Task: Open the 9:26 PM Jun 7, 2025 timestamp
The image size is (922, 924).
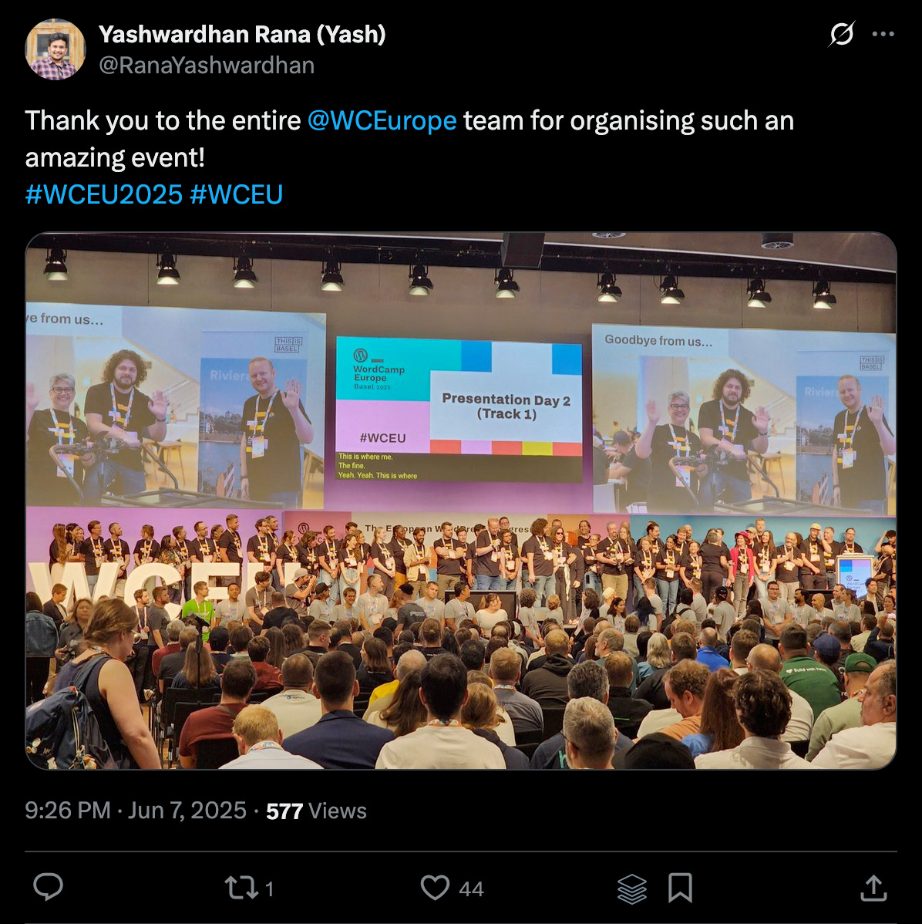Action: click(136, 811)
